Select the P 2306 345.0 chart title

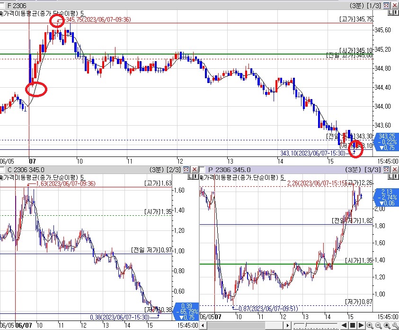coord(229,170)
